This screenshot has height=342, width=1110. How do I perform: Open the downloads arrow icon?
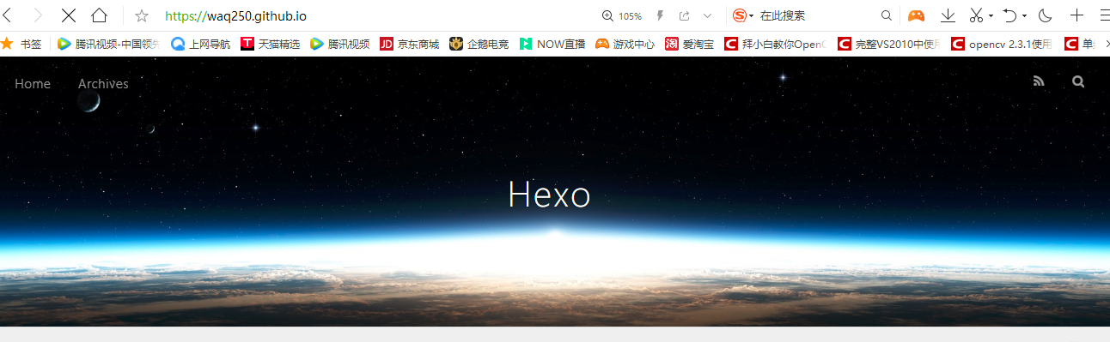coord(948,15)
